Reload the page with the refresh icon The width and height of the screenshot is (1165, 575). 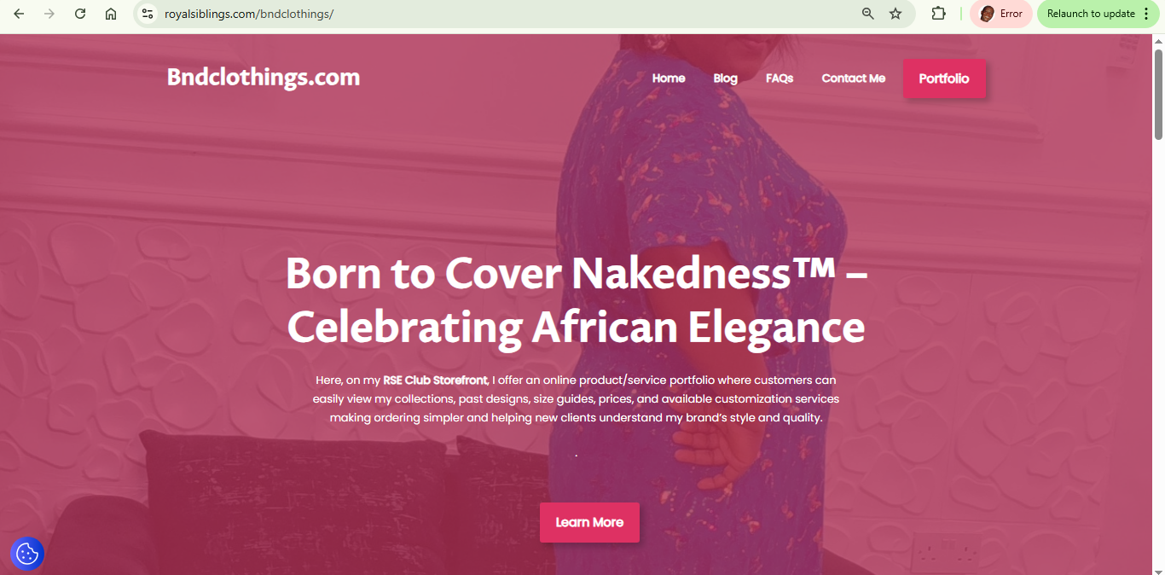coord(80,14)
